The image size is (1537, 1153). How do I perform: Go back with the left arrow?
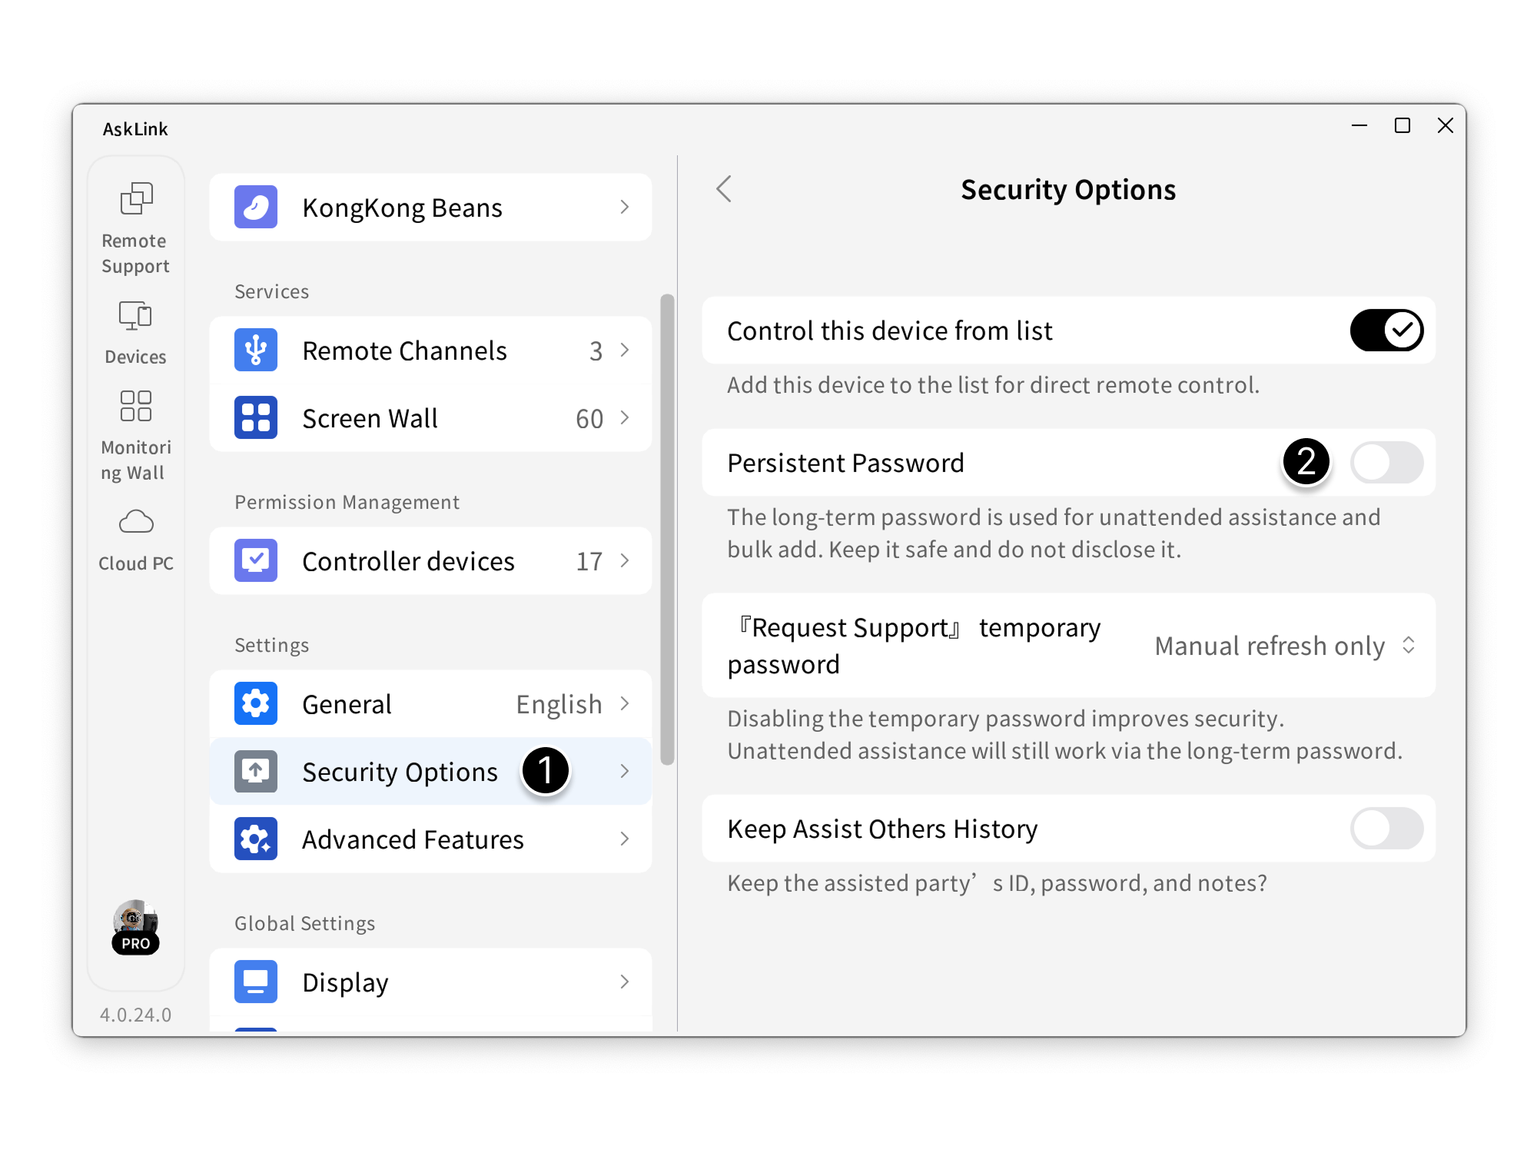pos(724,189)
